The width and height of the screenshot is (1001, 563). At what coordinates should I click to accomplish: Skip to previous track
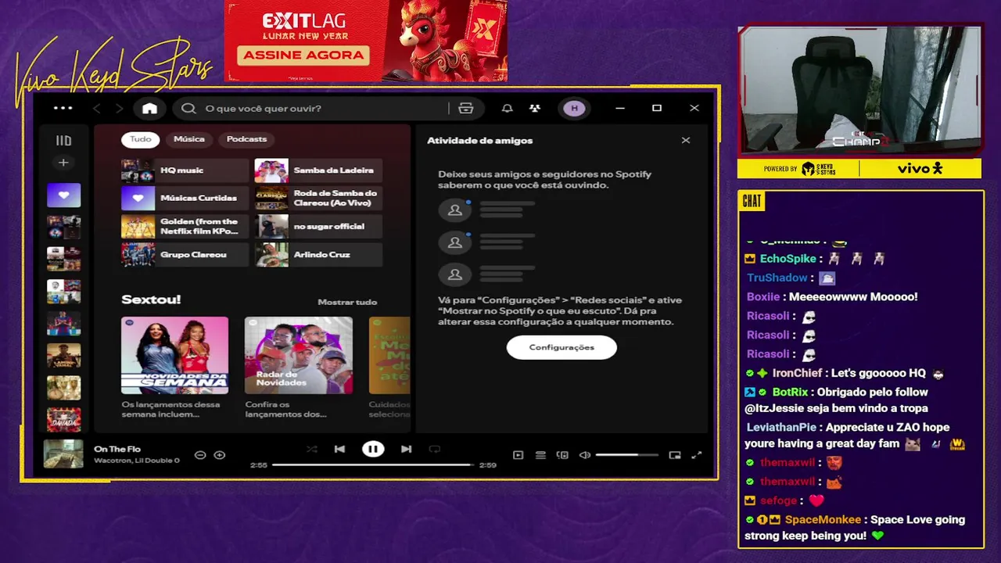point(339,449)
